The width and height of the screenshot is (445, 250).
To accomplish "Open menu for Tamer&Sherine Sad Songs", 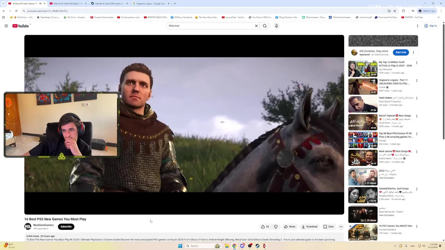I will (417, 189).
